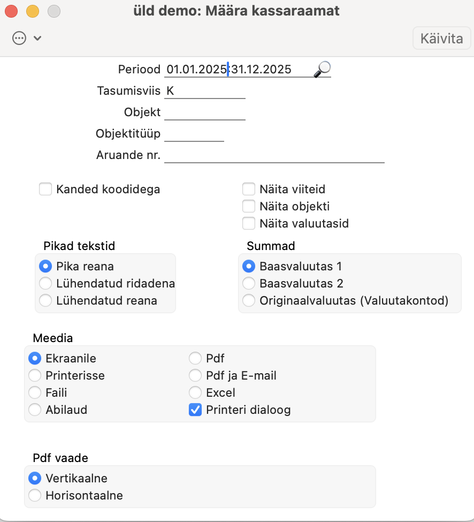Image resolution: width=474 pixels, height=522 pixels.
Task: Open the circled ellipsis actions menu
Action: pyautogui.click(x=19, y=38)
